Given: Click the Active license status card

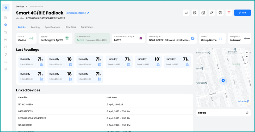Looking at the screenshot, I should tap(92, 38).
